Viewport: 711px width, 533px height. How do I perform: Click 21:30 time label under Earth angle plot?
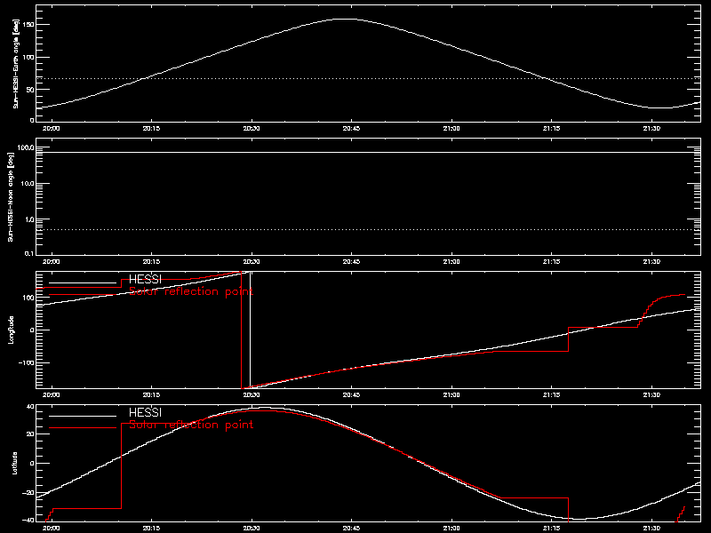tap(651, 129)
